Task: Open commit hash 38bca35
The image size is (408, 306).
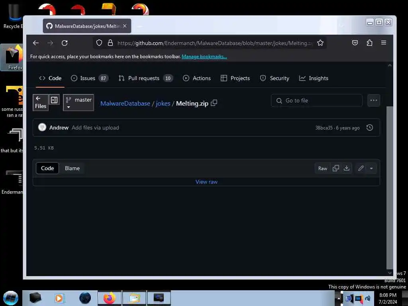Action: tap(324, 128)
